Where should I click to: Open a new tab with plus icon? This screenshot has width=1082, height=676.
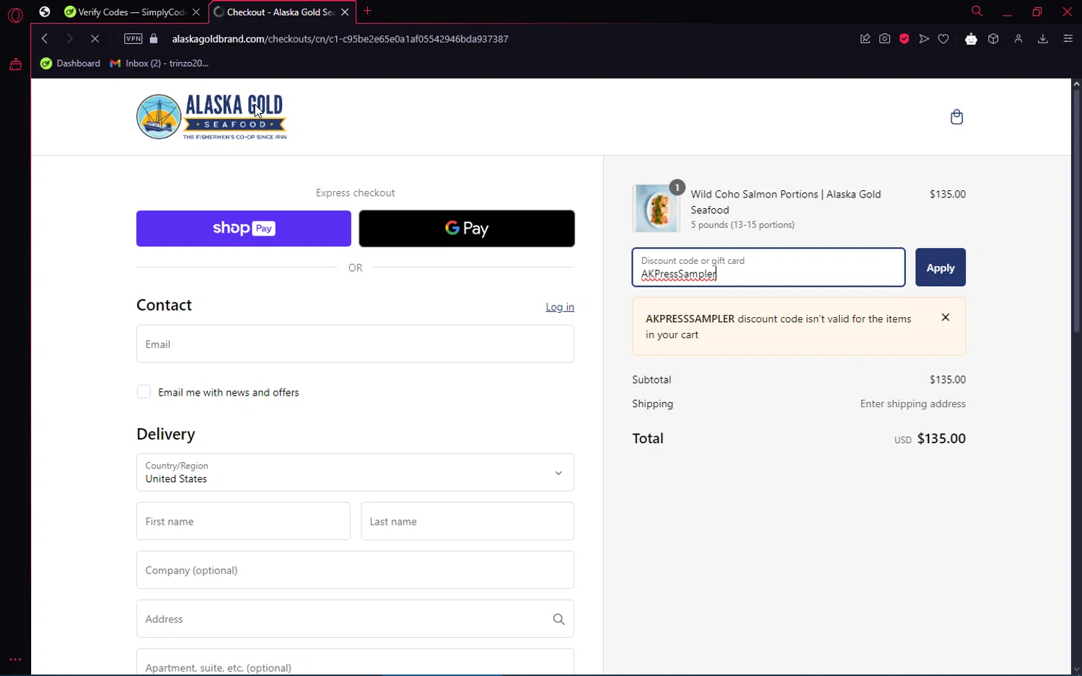click(x=368, y=11)
